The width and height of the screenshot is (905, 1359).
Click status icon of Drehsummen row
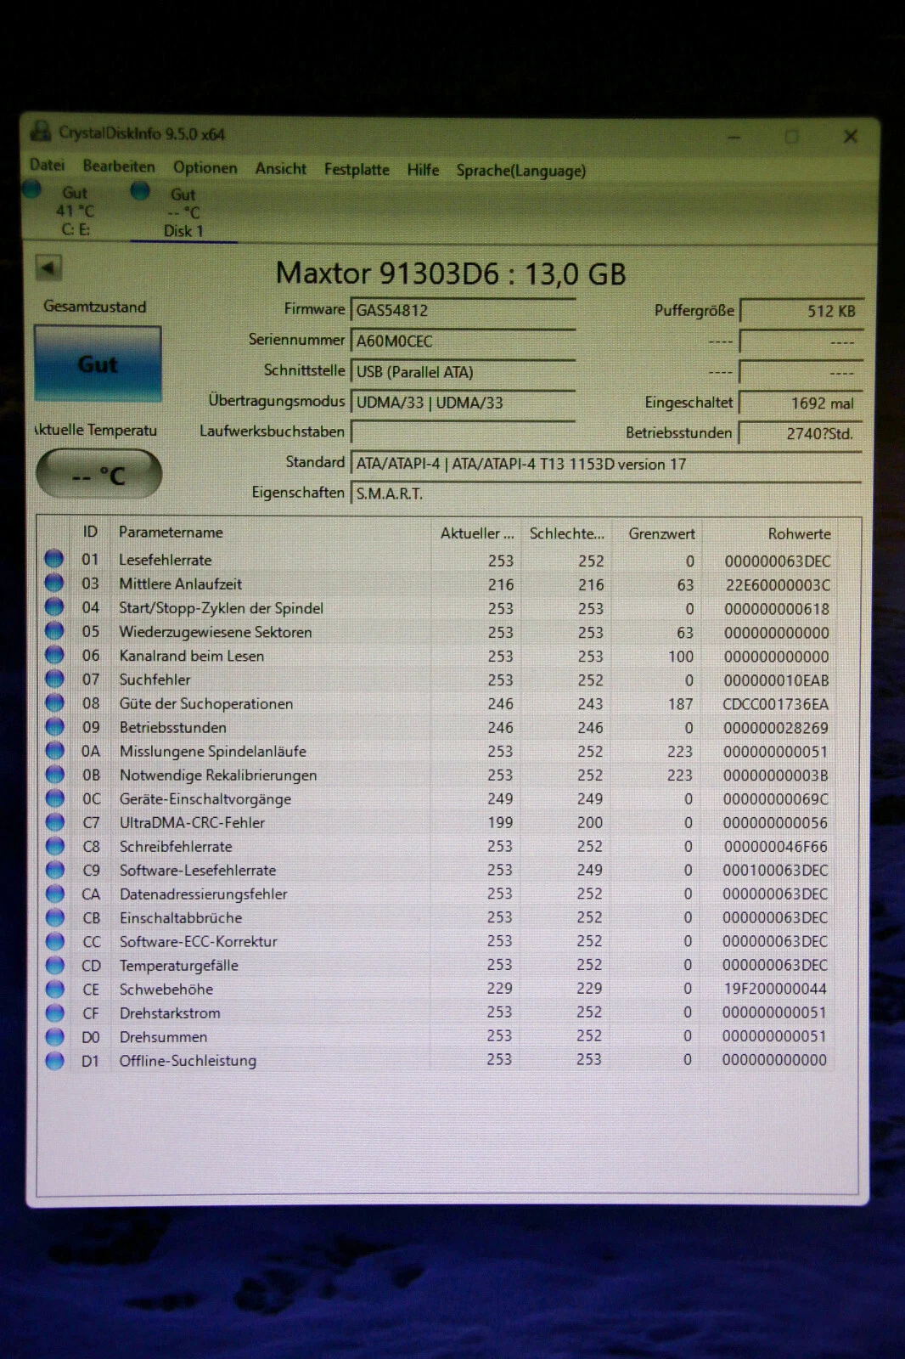(54, 1036)
